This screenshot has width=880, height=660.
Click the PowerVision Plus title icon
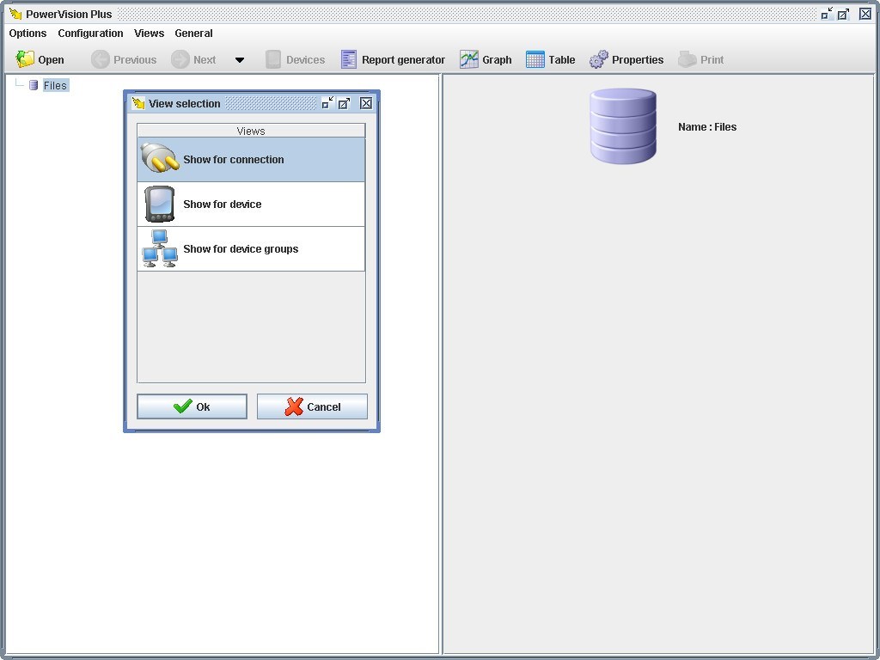pos(15,14)
